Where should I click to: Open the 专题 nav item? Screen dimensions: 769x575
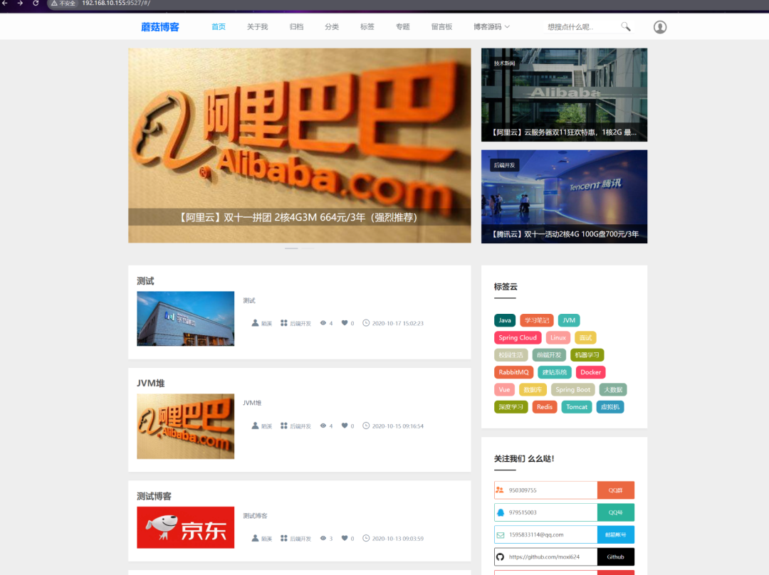tap(402, 27)
